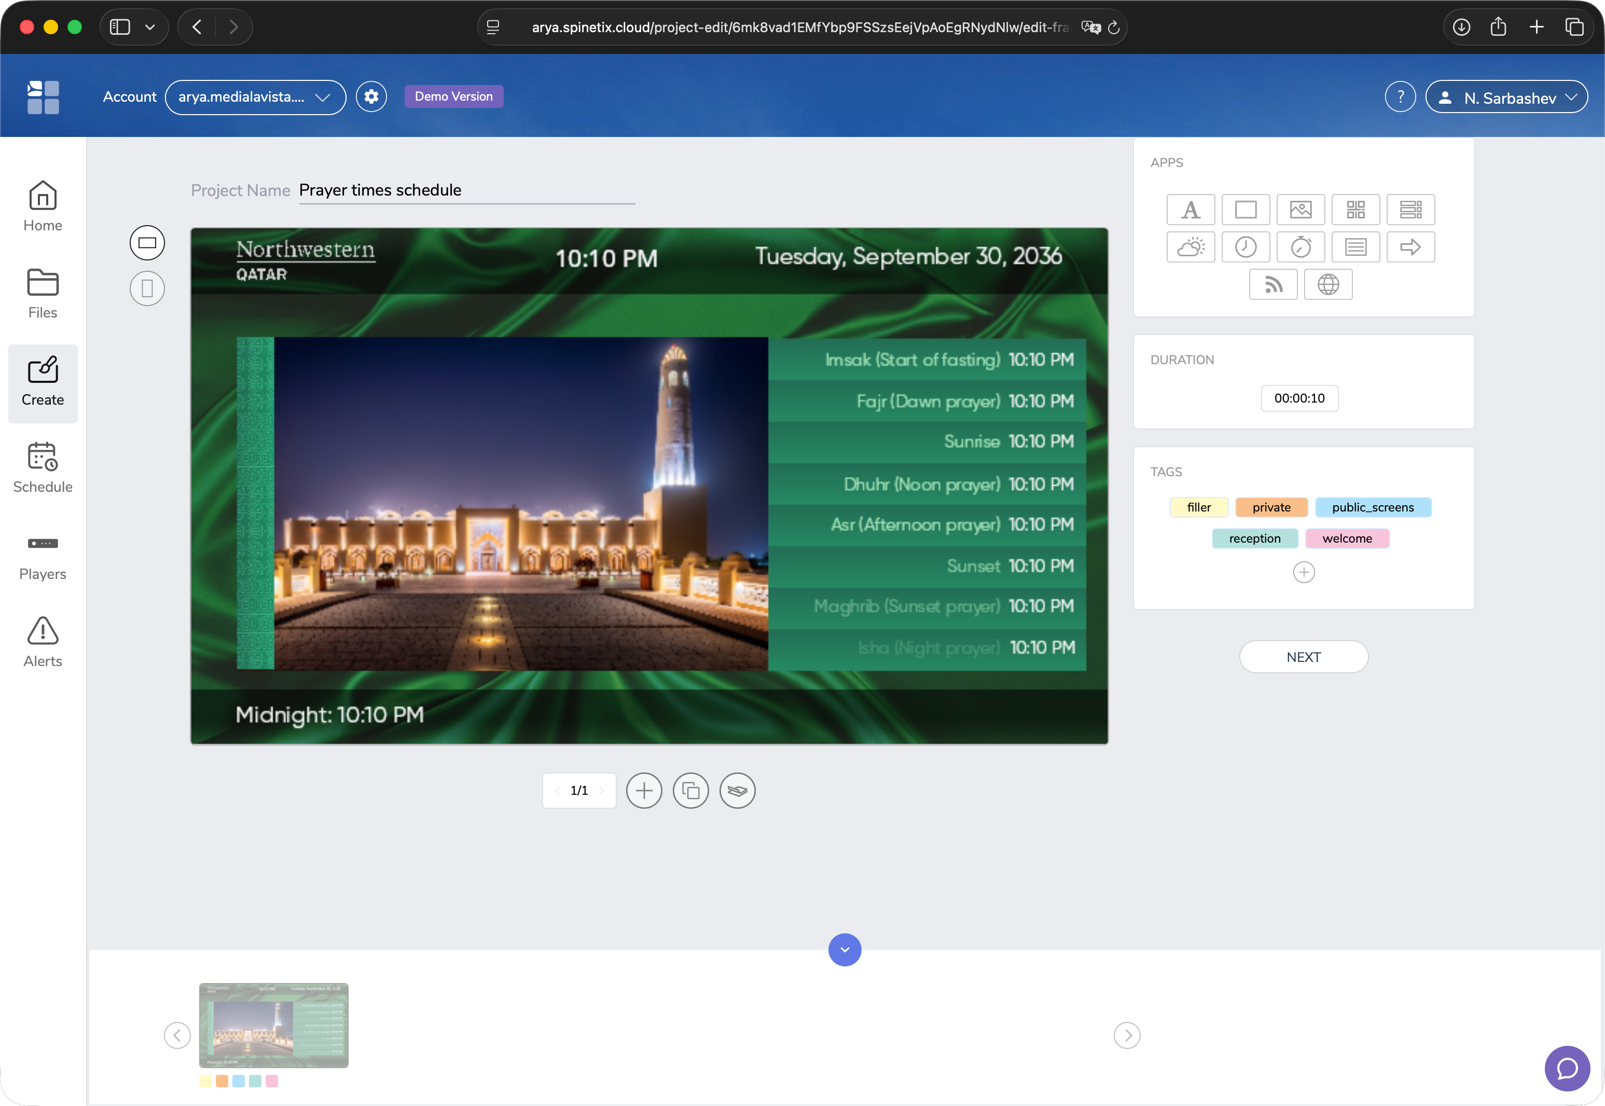Toggle the private tag
This screenshot has height=1106, width=1605.
click(x=1271, y=506)
